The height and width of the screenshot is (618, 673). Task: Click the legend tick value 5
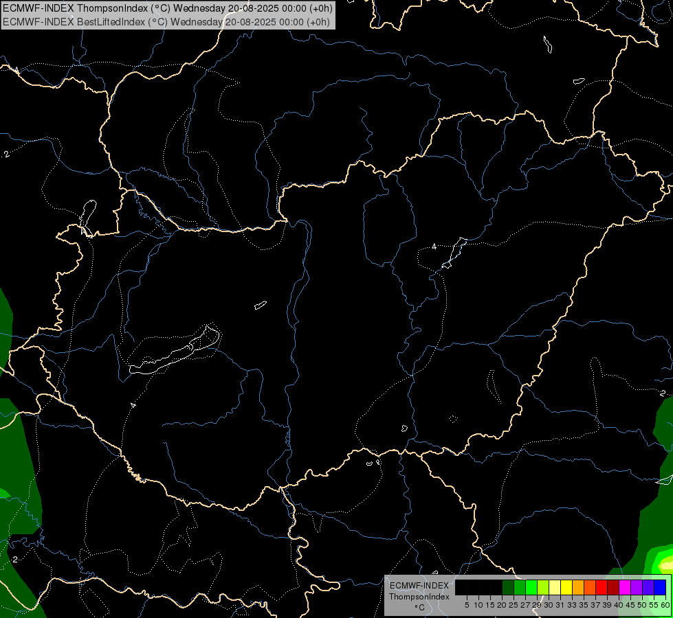pyautogui.click(x=467, y=605)
